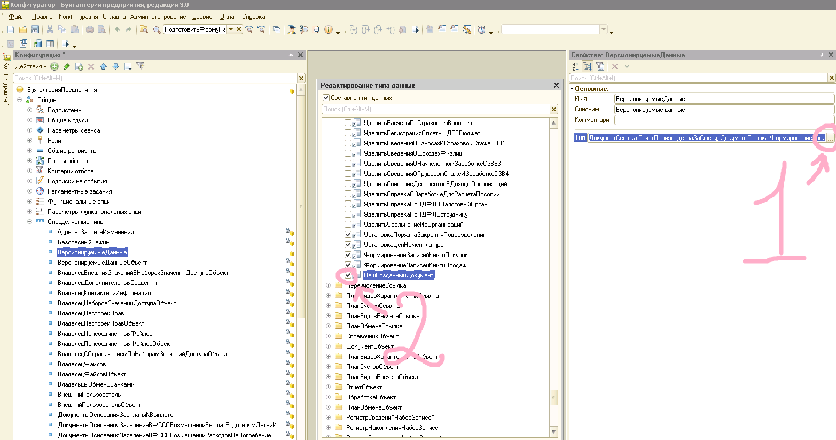Click the debugger stopwatch icon

481,29
